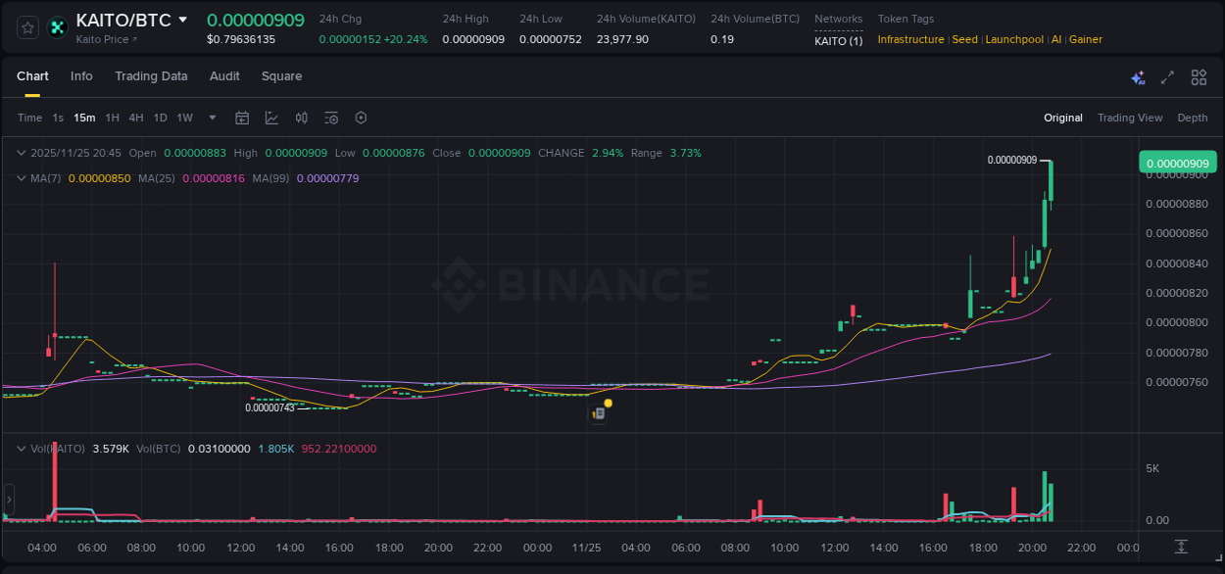Switch the chart to Trading View mode
This screenshot has width=1225, height=574.
tap(1130, 118)
